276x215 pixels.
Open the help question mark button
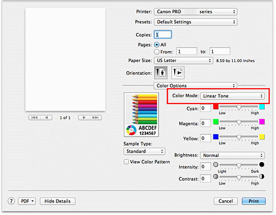[11, 201]
